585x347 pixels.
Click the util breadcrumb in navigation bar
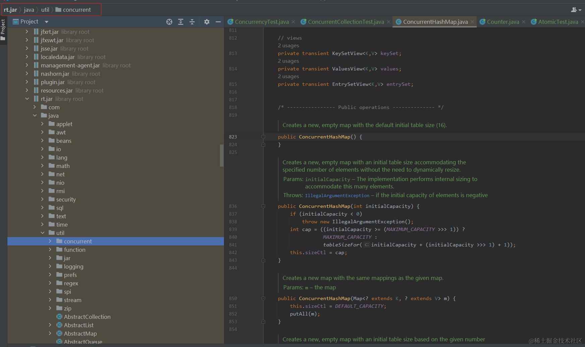coord(45,10)
